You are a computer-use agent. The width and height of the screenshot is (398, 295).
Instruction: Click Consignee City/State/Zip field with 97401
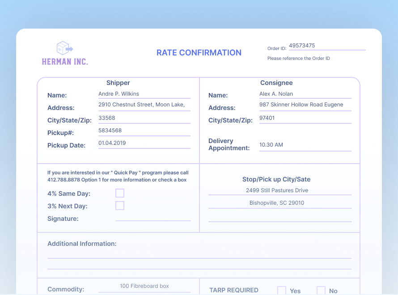[305, 118]
